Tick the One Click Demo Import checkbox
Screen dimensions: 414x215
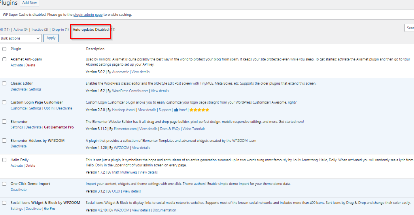pos(4,184)
